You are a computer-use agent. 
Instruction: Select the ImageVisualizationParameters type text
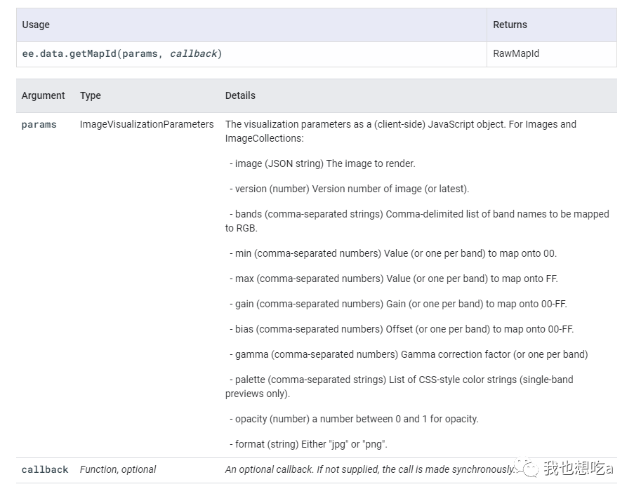pyautogui.click(x=147, y=124)
